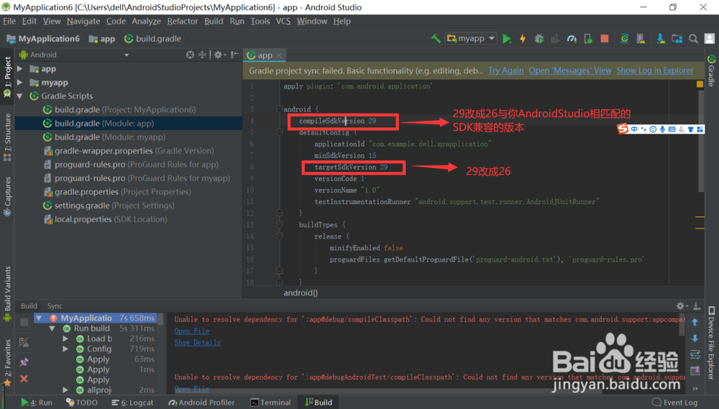Image resolution: width=719 pixels, height=409 pixels.
Task: Open the Logcat tool window tab
Action: pos(132,403)
